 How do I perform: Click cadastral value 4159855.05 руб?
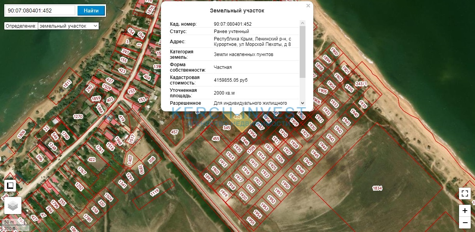tap(231, 80)
